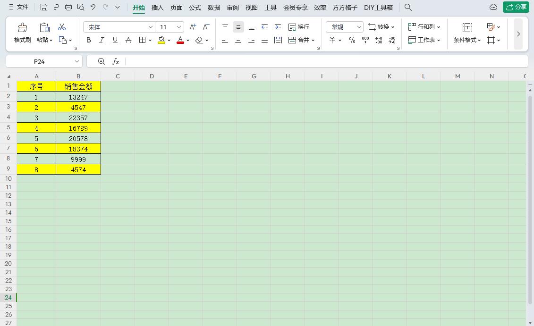This screenshot has height=326, width=534.
Task: Increase decimal places icon
Action: pyautogui.click(x=379, y=40)
